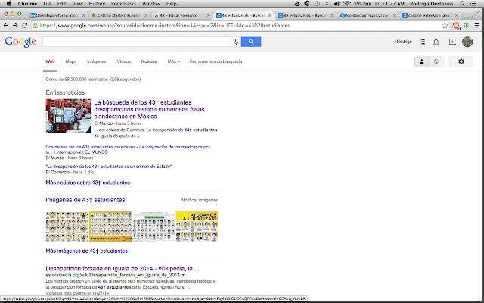The width and height of the screenshot is (484, 303).
Task: Switch to chrome extension browser tab
Action: point(430,15)
